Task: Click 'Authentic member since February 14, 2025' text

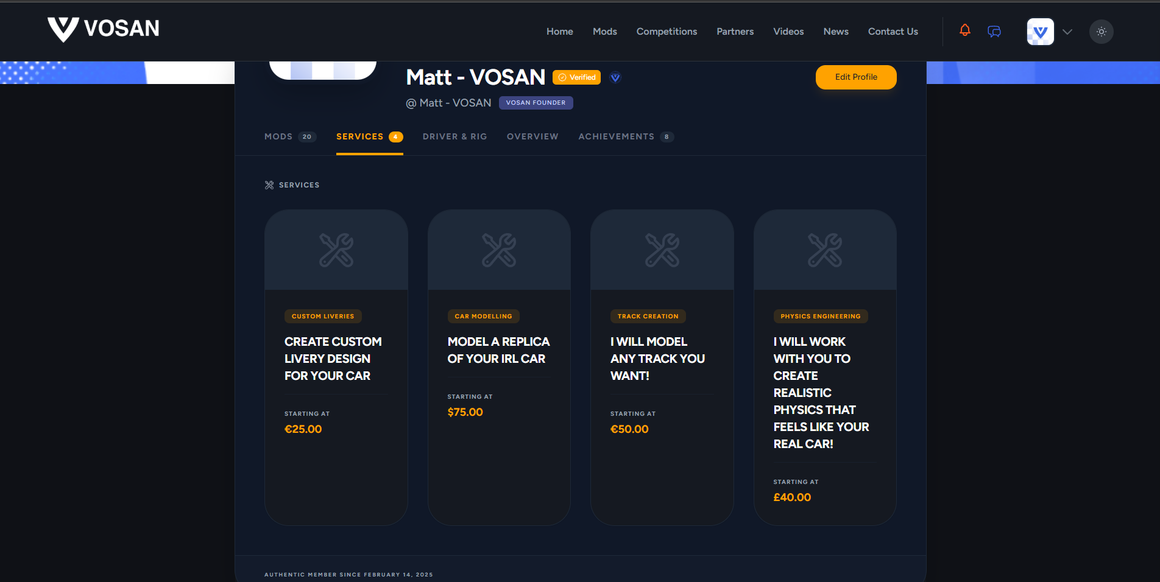Action: point(348,575)
